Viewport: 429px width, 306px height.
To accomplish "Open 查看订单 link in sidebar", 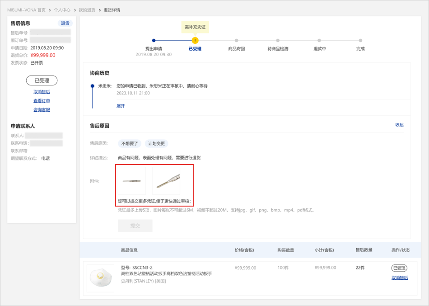I will (x=42, y=101).
